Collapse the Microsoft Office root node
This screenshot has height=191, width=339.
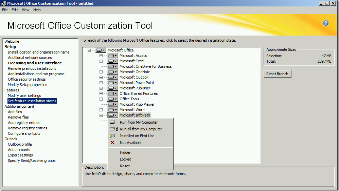89,50
